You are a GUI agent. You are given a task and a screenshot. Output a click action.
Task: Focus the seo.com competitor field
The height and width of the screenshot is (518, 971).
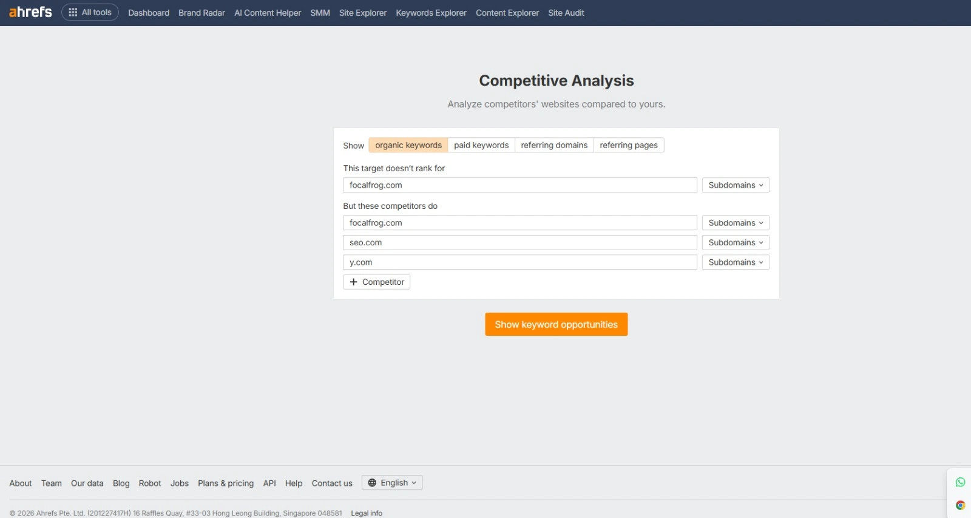tap(520, 242)
